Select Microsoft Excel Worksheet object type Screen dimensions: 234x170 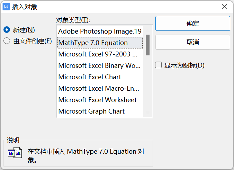(x=100, y=100)
